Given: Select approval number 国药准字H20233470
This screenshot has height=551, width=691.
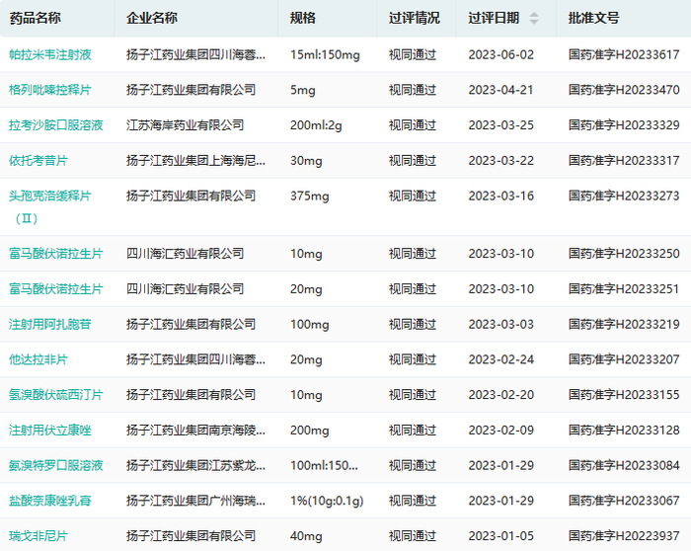Looking at the screenshot, I should point(624,90).
